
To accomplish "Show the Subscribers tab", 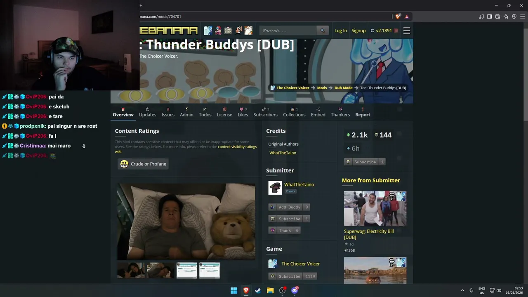I will (x=266, y=112).
